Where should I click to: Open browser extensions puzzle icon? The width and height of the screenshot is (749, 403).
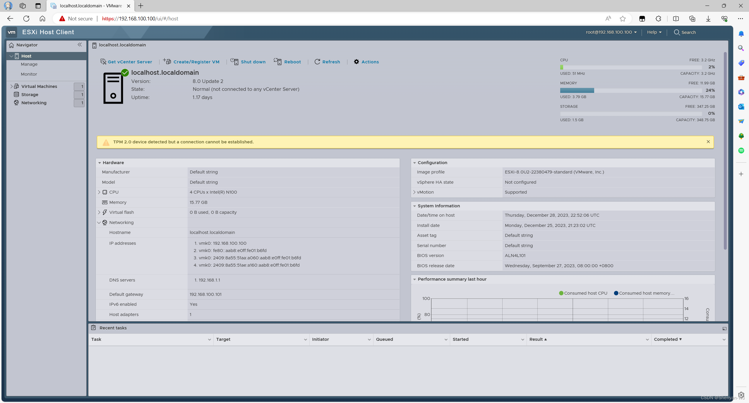pyautogui.click(x=658, y=19)
